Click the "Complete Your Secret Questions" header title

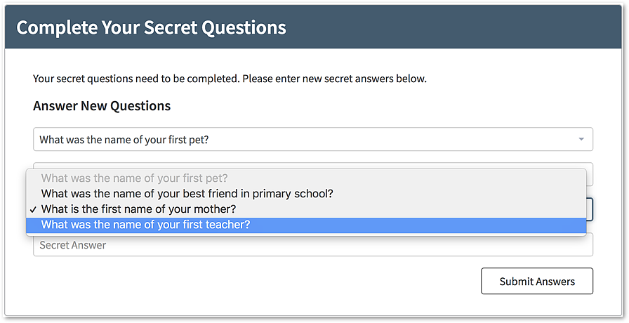[x=151, y=27]
